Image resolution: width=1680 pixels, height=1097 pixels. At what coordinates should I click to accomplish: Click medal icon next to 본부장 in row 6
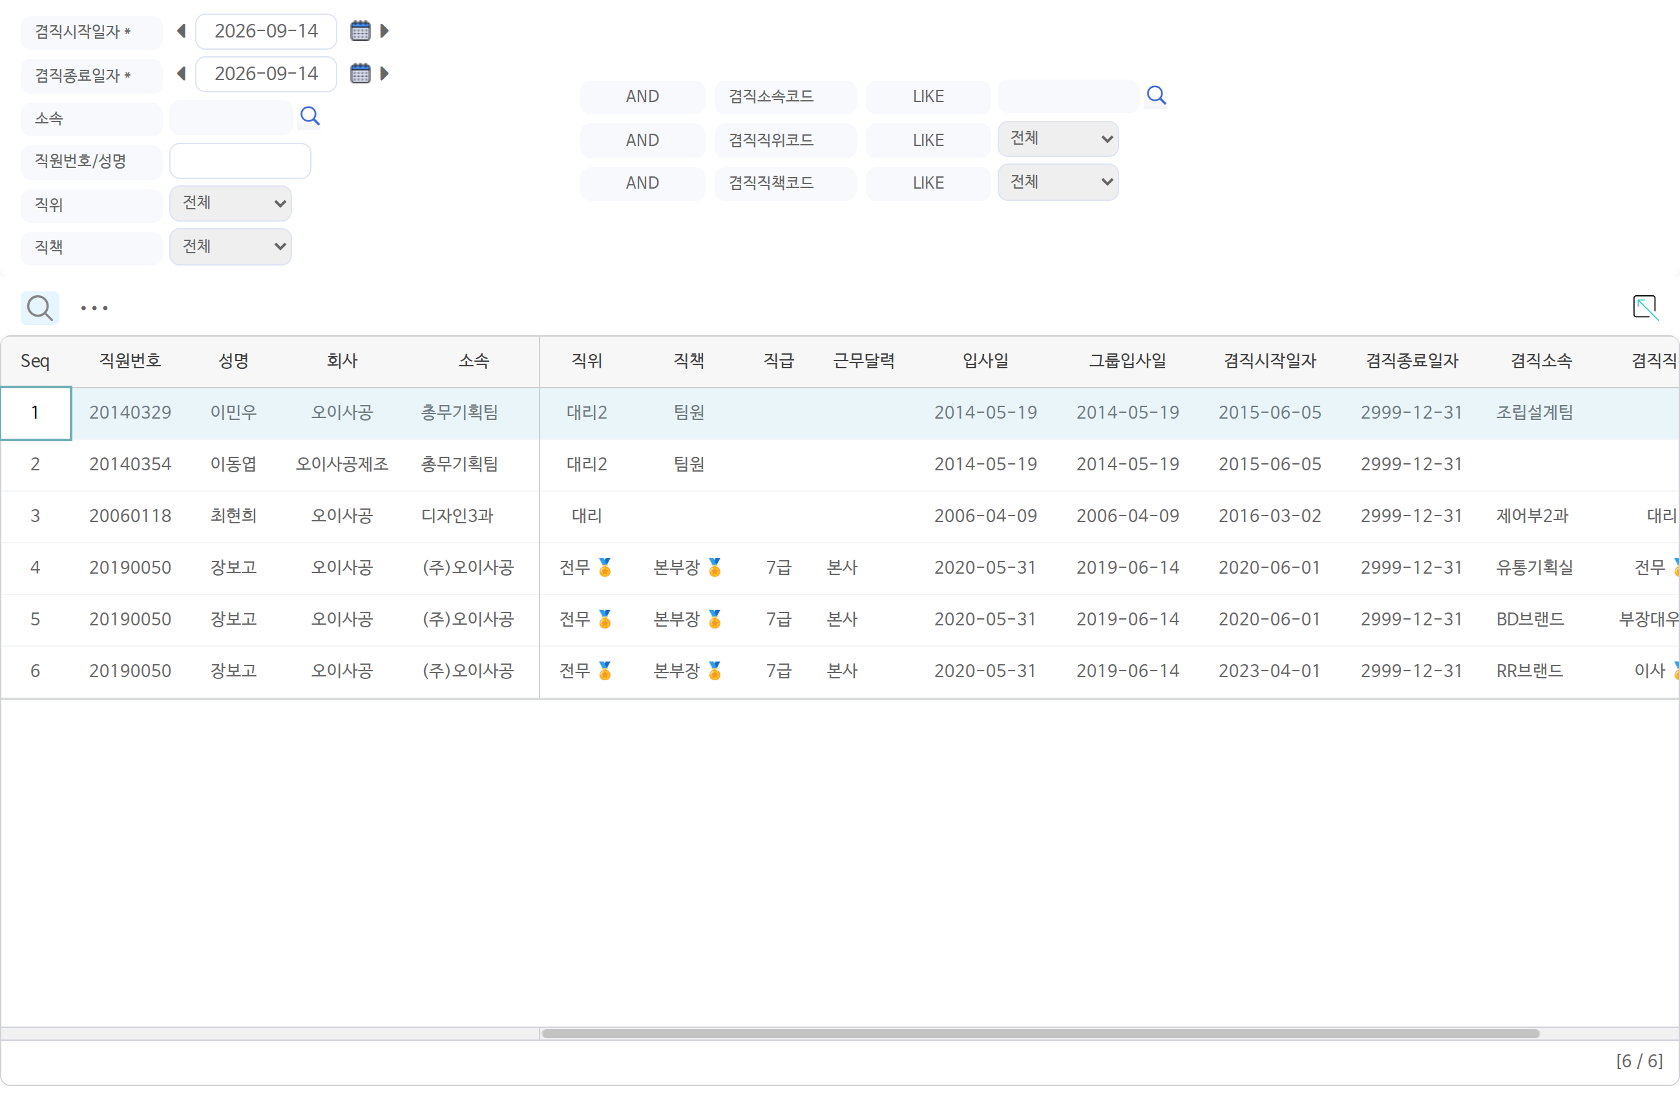click(x=715, y=670)
